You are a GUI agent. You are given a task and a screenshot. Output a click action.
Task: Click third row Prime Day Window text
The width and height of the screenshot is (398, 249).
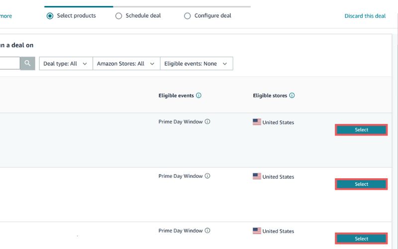click(x=181, y=231)
